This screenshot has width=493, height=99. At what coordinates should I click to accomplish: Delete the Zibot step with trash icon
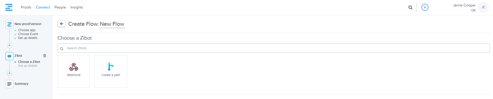(45, 56)
